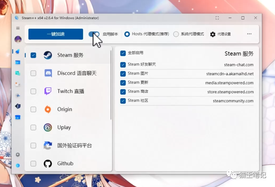Click the 一键加速 button
The width and height of the screenshot is (275, 187).
[56, 34]
